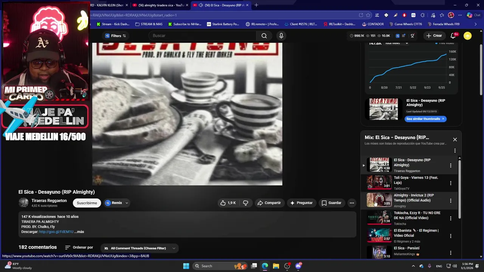Image resolution: width=484 pixels, height=272 pixels.
Task: Click Tiraeras Reggaeton channel avatar
Action: [x=23, y=202]
